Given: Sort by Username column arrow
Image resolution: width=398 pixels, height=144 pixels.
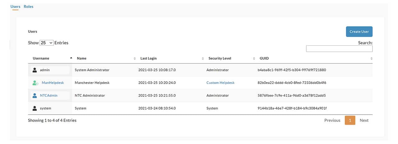Looking at the screenshot, I should [x=71, y=58].
